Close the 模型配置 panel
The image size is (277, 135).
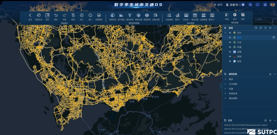tap(270, 74)
